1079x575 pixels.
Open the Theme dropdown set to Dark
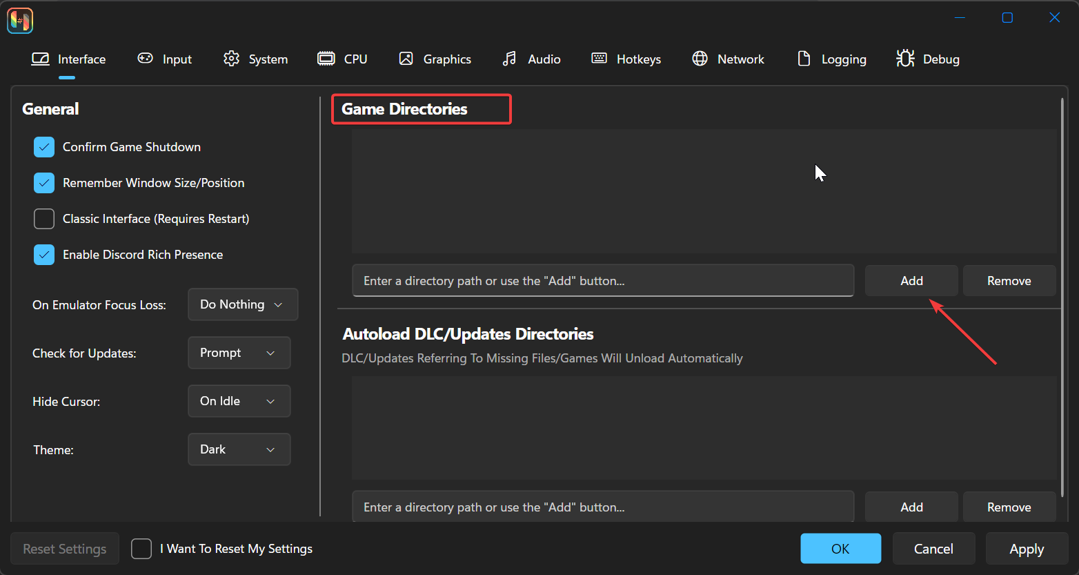[x=239, y=449]
